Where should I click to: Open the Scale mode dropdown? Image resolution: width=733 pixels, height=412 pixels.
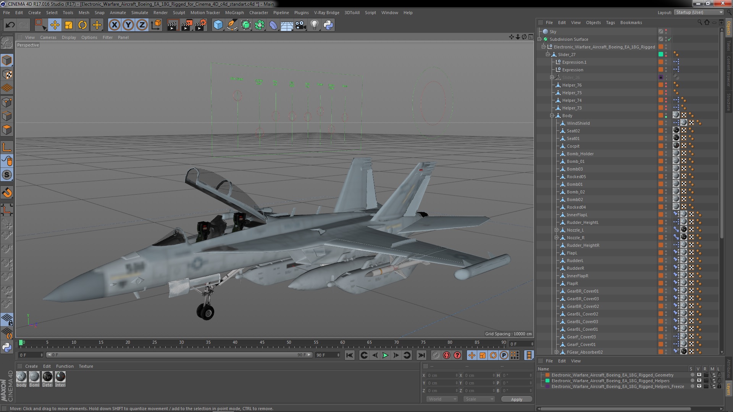coord(479,399)
